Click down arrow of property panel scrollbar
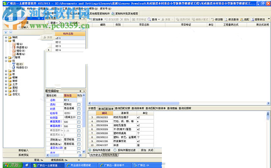The image size is (271, 168). pyautogui.click(x=84, y=152)
